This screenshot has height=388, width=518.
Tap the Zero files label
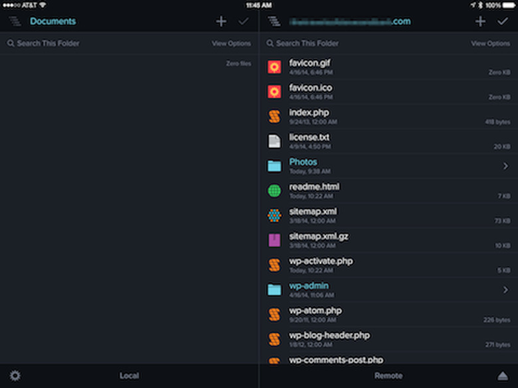238,64
